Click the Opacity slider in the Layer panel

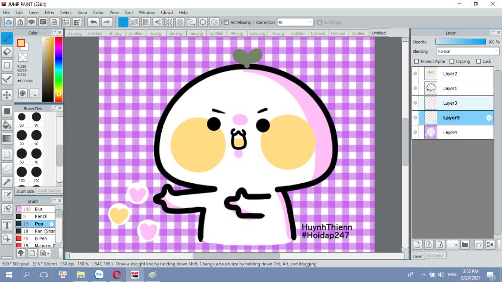point(460,42)
